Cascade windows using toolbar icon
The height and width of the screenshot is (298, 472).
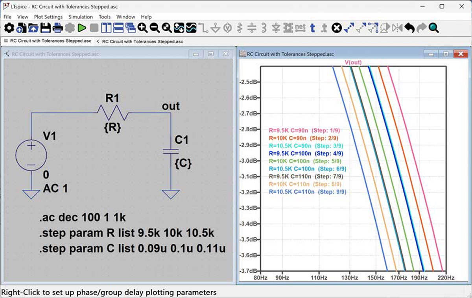tap(130, 28)
